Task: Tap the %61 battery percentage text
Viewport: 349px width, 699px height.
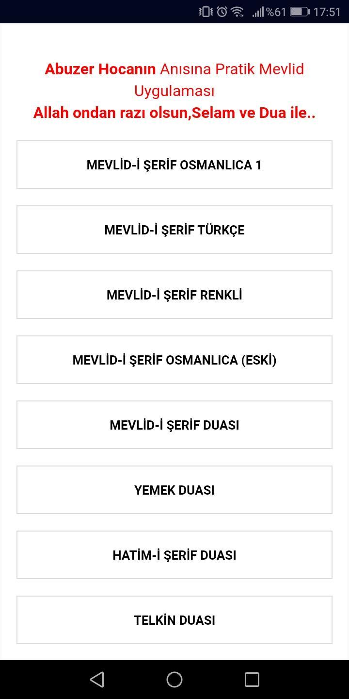Action: 276,12
